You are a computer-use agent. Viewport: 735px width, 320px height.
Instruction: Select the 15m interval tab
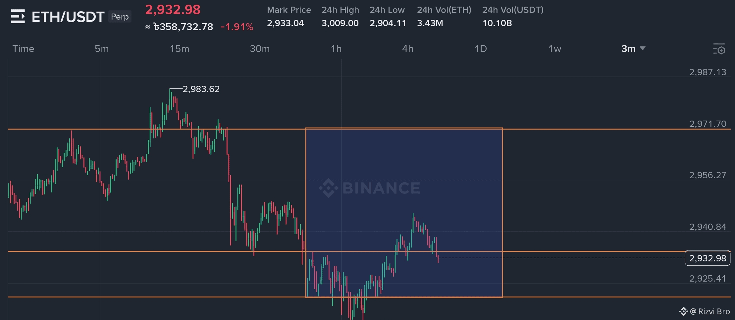click(x=180, y=49)
